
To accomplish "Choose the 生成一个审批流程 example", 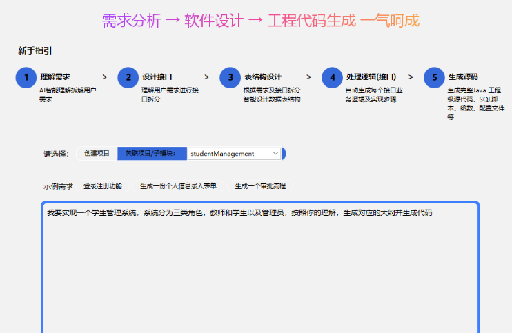I will tap(260, 186).
